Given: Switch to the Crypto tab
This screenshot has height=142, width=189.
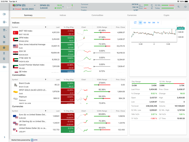Looking at the screenshot, I should [x=166, y=15].
